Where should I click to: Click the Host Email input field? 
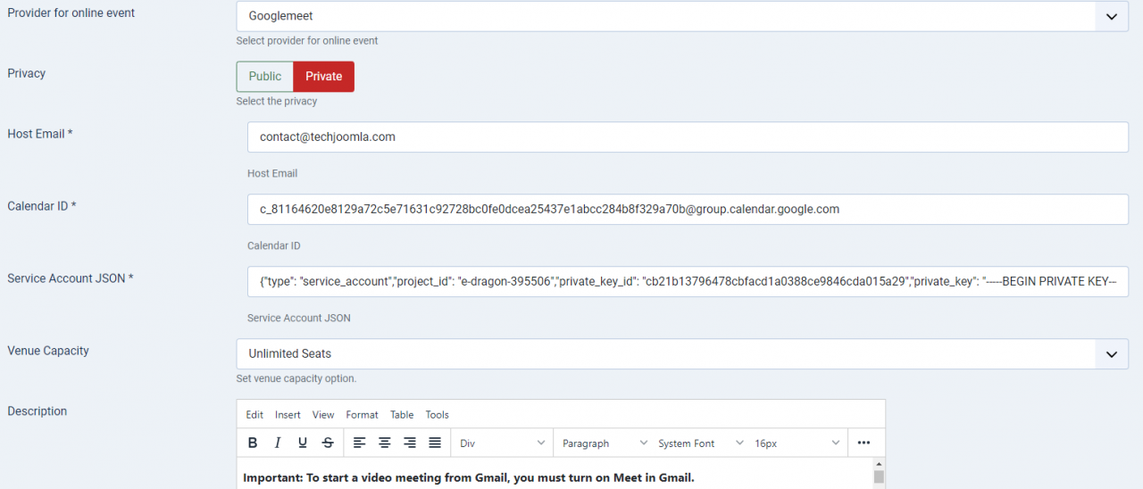tap(688, 137)
